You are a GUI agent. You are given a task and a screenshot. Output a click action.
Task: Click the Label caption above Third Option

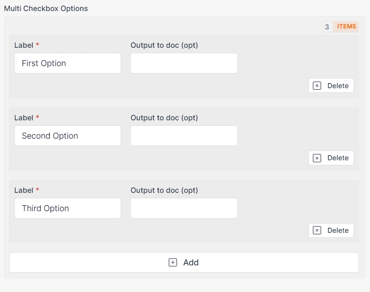(24, 190)
